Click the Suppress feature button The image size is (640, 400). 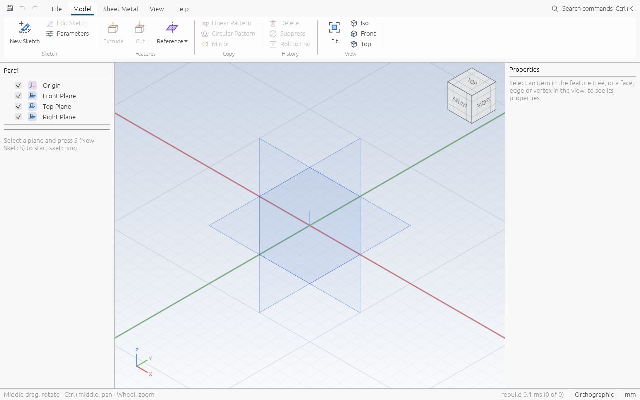pos(287,34)
